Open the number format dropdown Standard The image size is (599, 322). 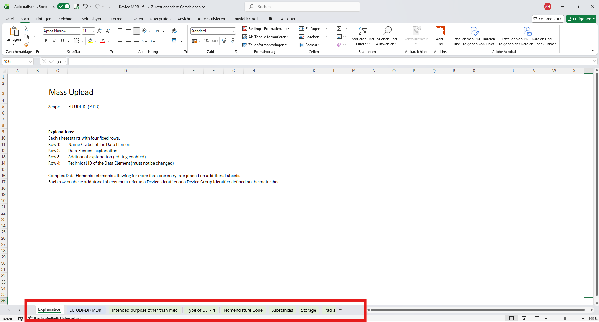click(x=234, y=31)
